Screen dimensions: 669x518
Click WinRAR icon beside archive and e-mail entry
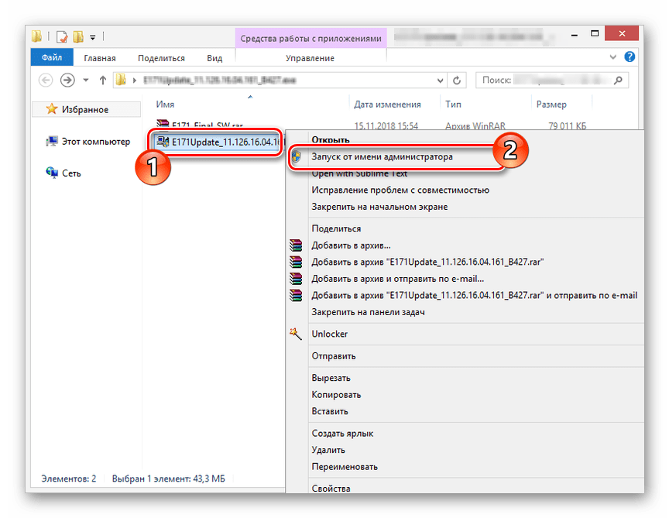pyautogui.click(x=296, y=278)
